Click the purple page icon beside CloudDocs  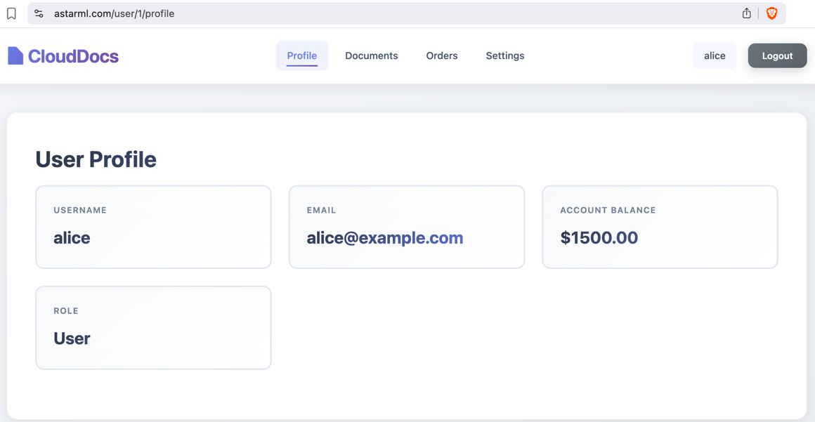point(15,55)
